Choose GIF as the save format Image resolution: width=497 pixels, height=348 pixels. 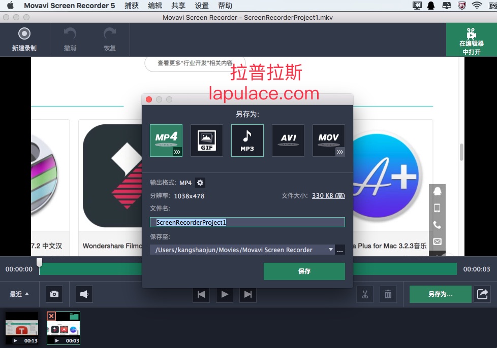tap(207, 141)
